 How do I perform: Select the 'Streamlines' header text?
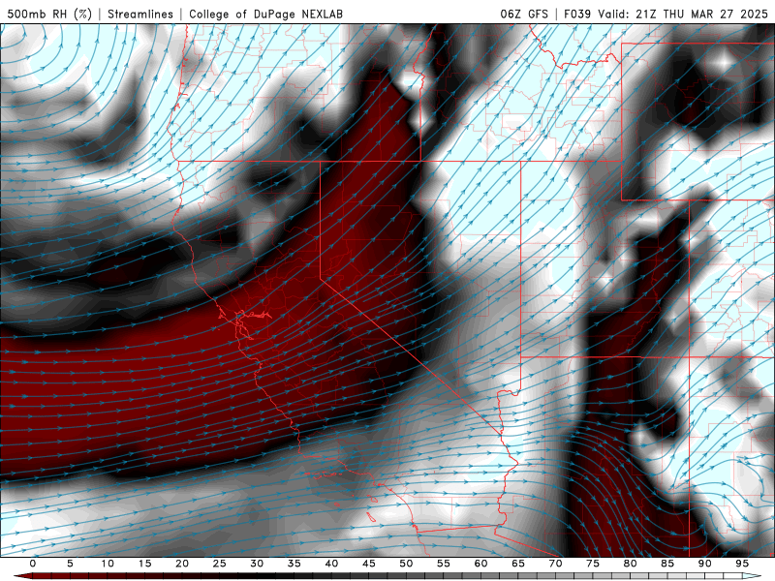(x=140, y=14)
